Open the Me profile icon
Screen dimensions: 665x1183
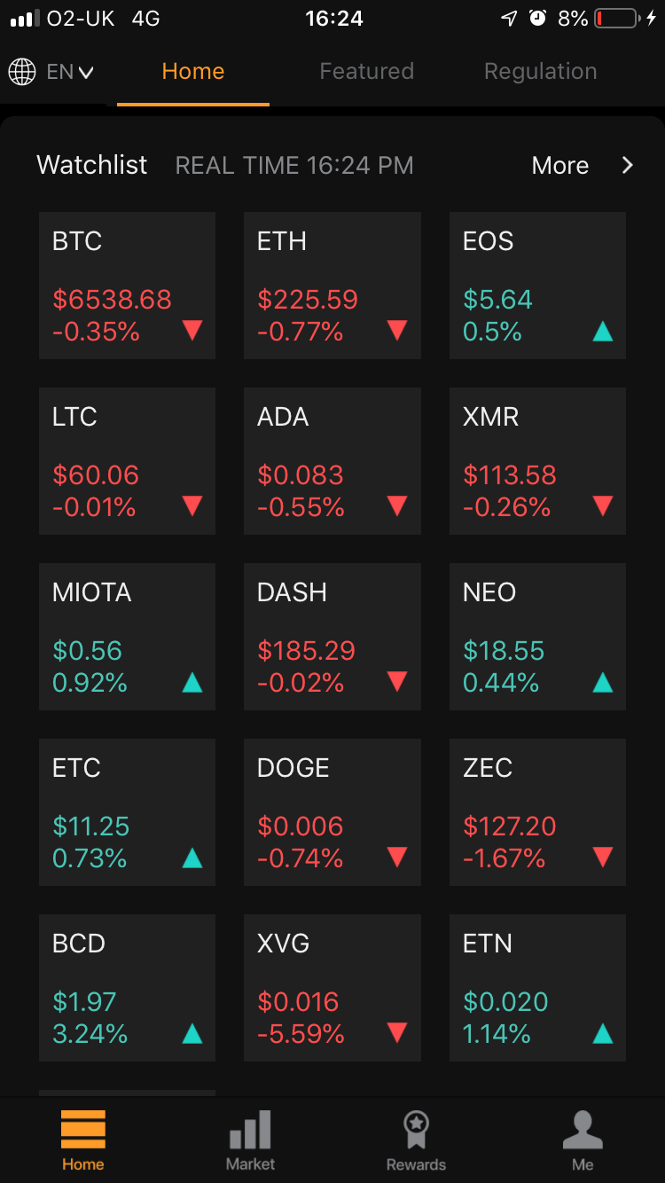pos(583,1130)
